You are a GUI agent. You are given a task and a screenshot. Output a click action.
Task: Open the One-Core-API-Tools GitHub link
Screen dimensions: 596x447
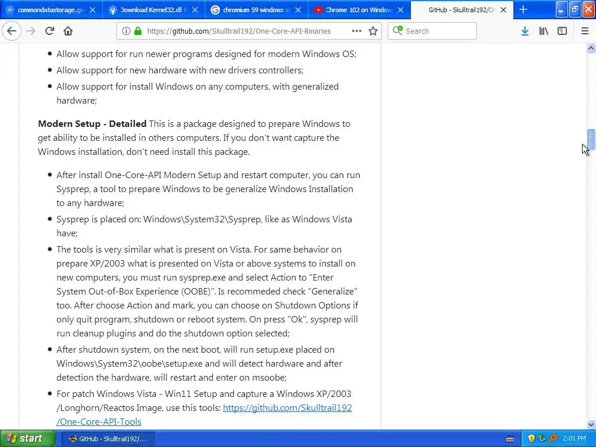204,414
